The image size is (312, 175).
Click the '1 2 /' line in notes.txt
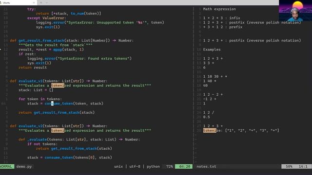[x=209, y=112]
